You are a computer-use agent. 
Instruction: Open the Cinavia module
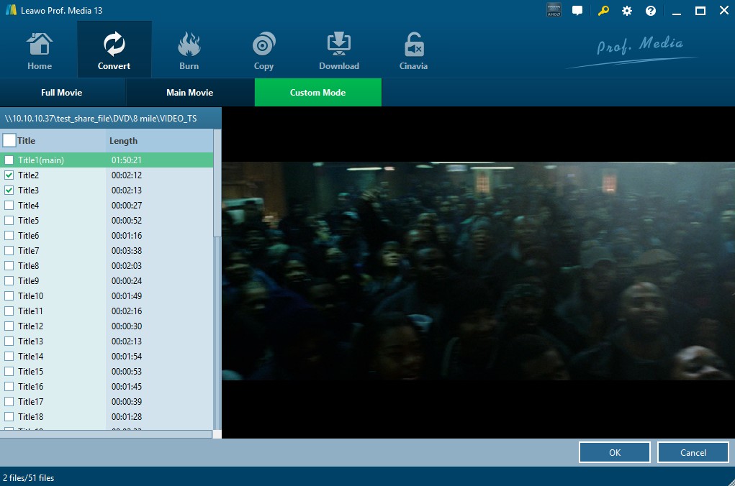click(x=413, y=49)
